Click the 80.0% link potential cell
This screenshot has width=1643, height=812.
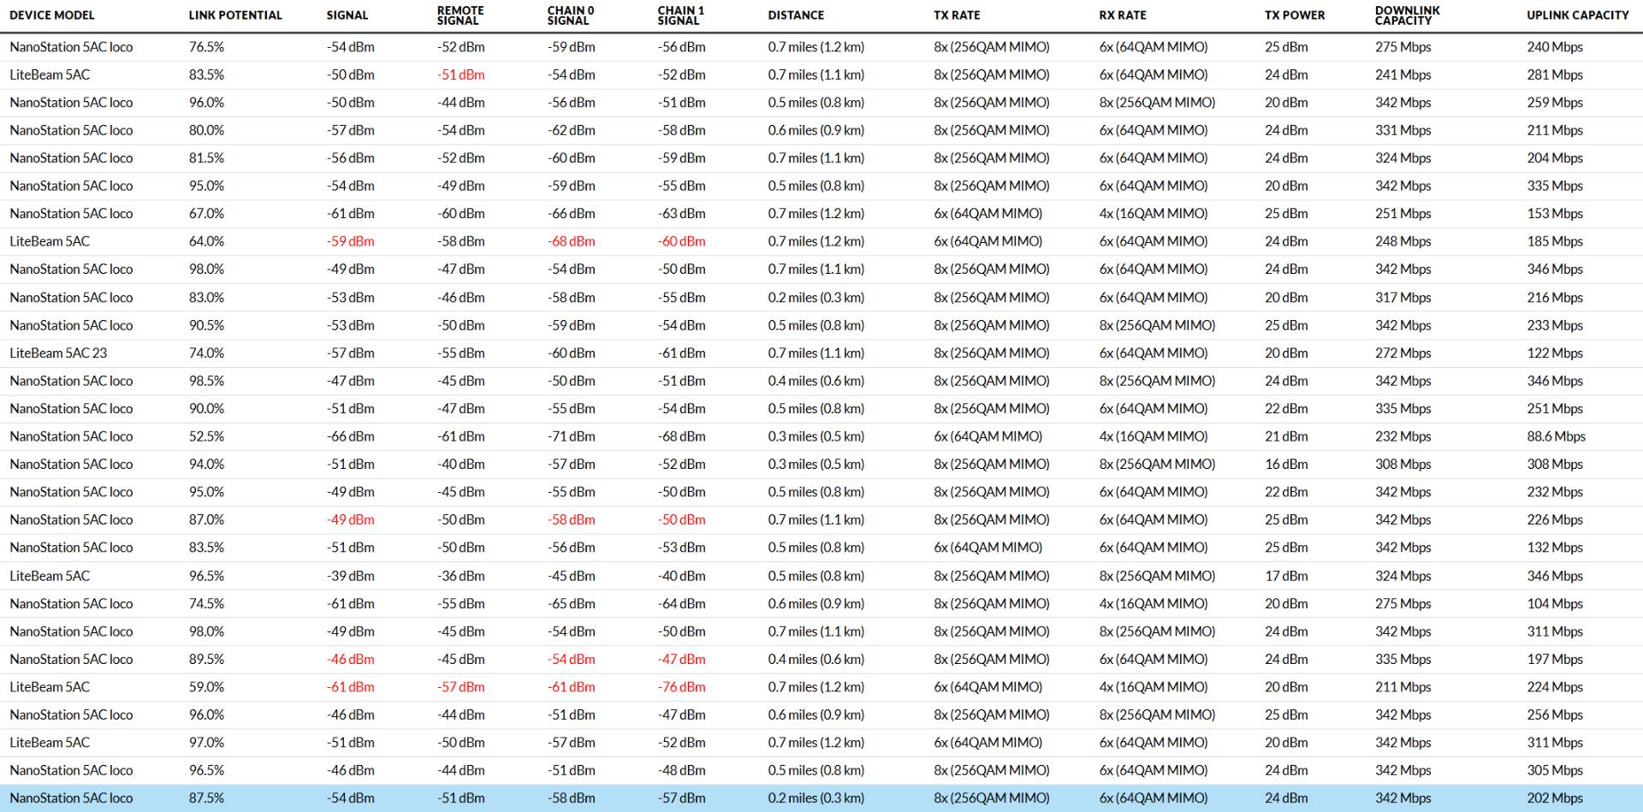tap(206, 131)
